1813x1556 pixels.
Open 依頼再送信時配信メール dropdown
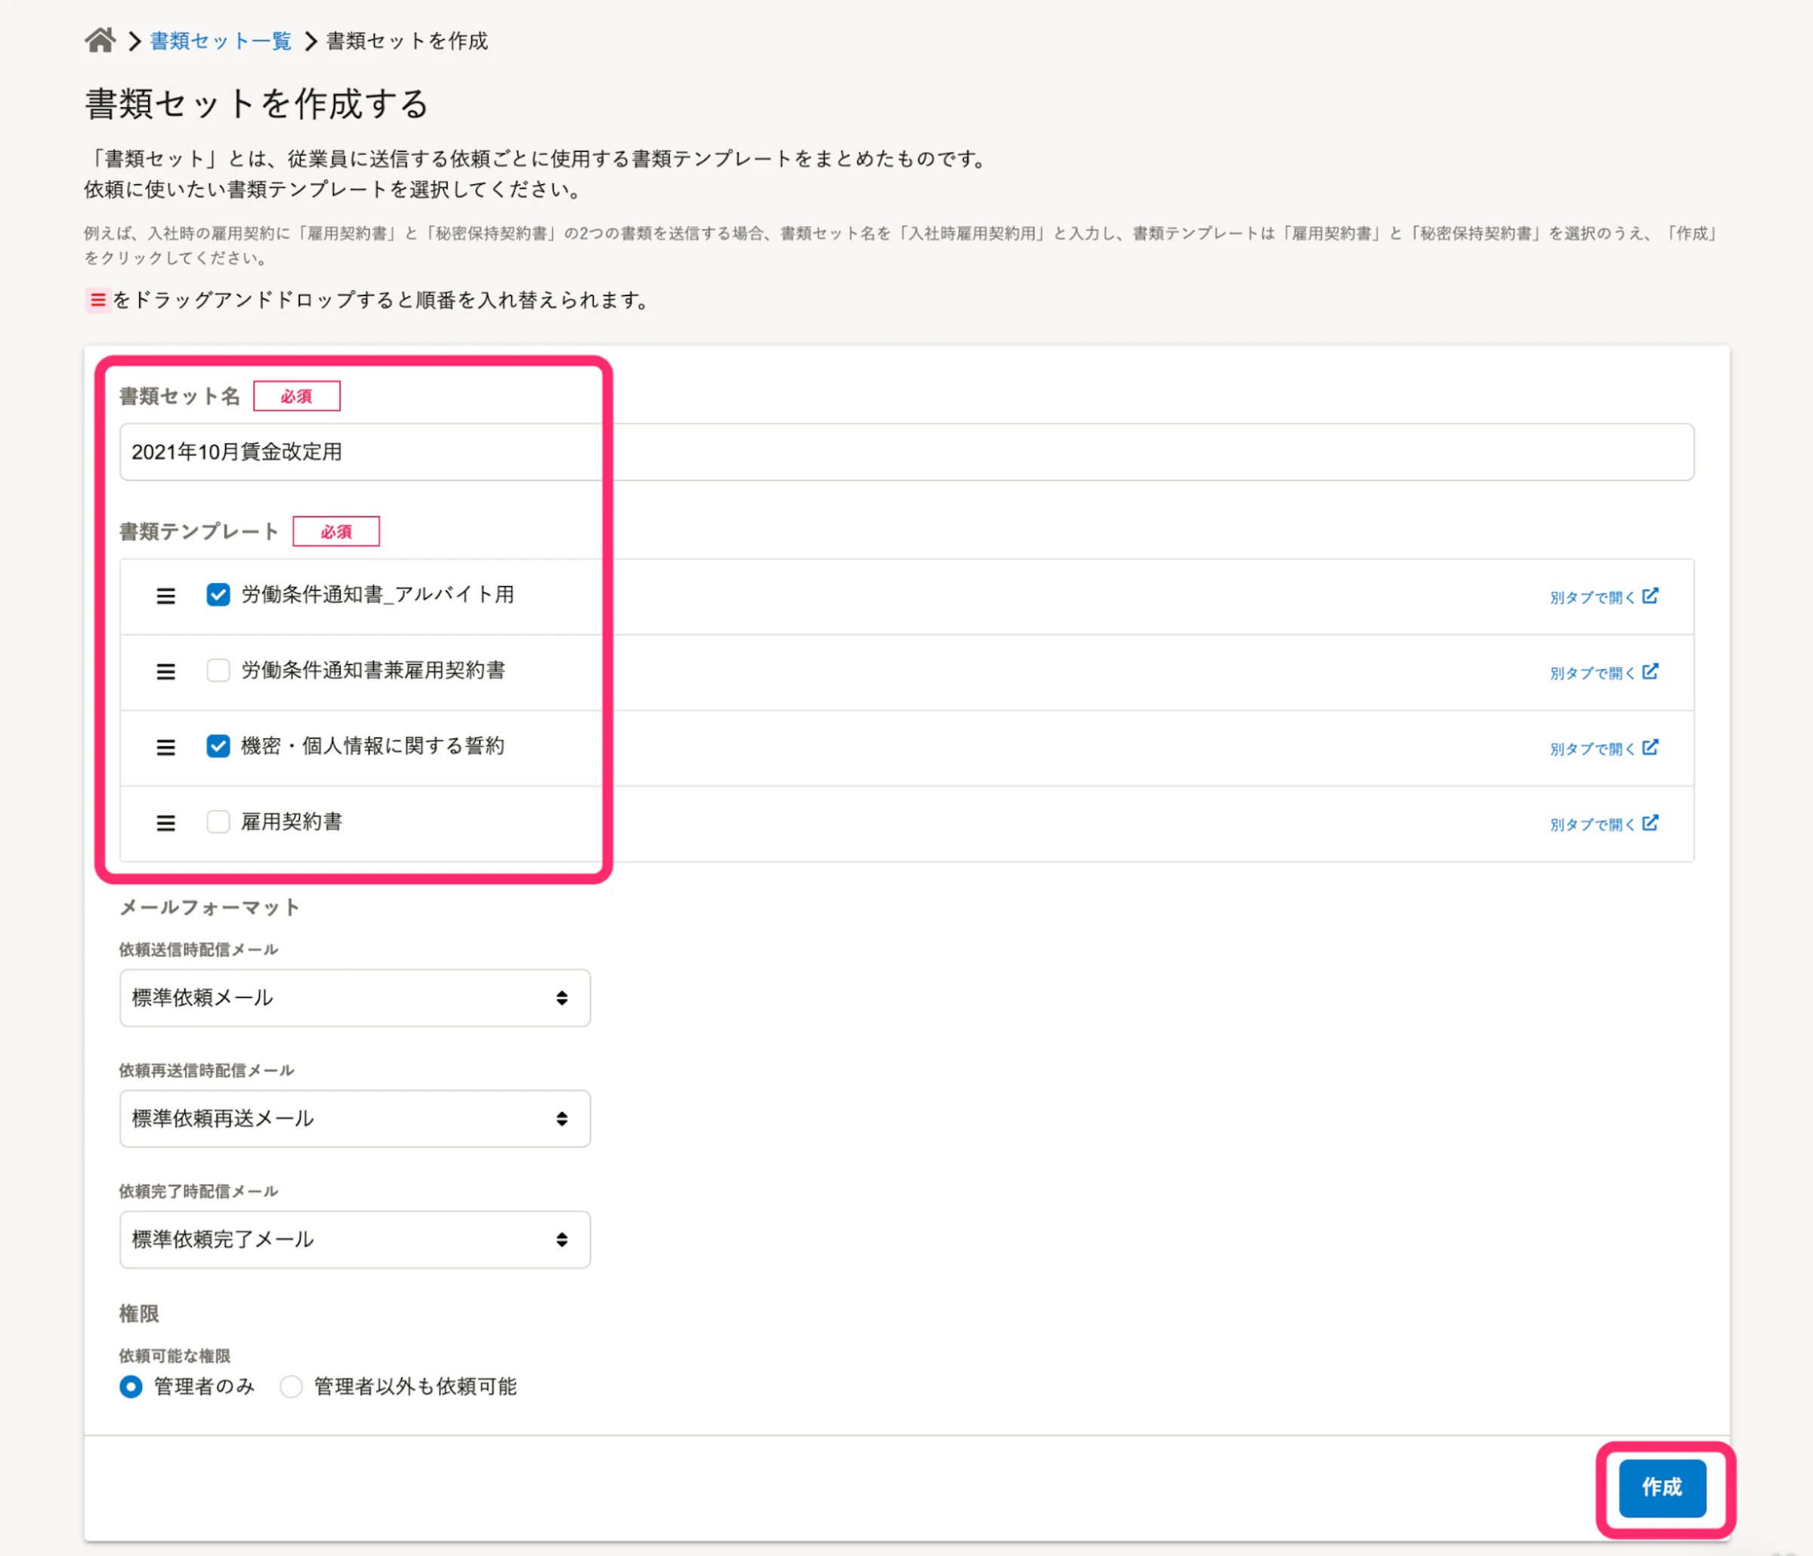(x=354, y=1119)
